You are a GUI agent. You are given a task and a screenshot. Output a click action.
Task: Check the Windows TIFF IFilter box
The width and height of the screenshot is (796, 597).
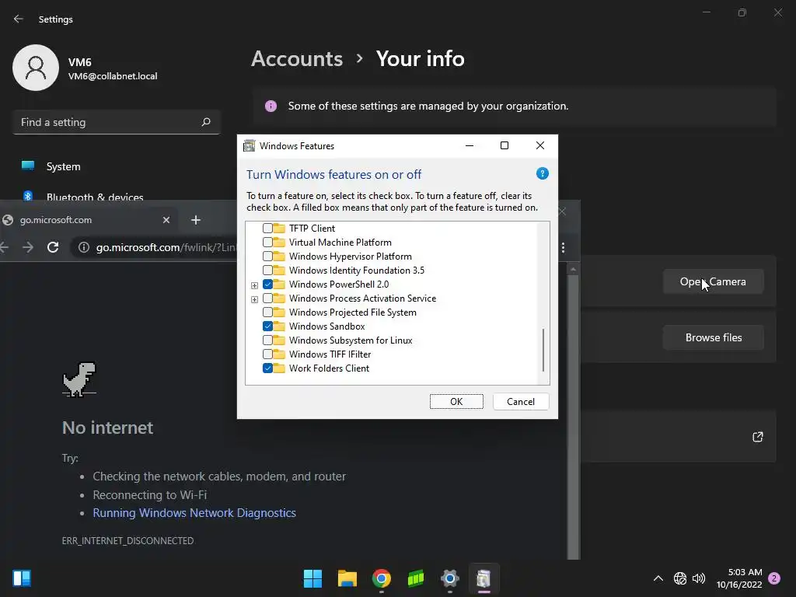click(x=267, y=354)
